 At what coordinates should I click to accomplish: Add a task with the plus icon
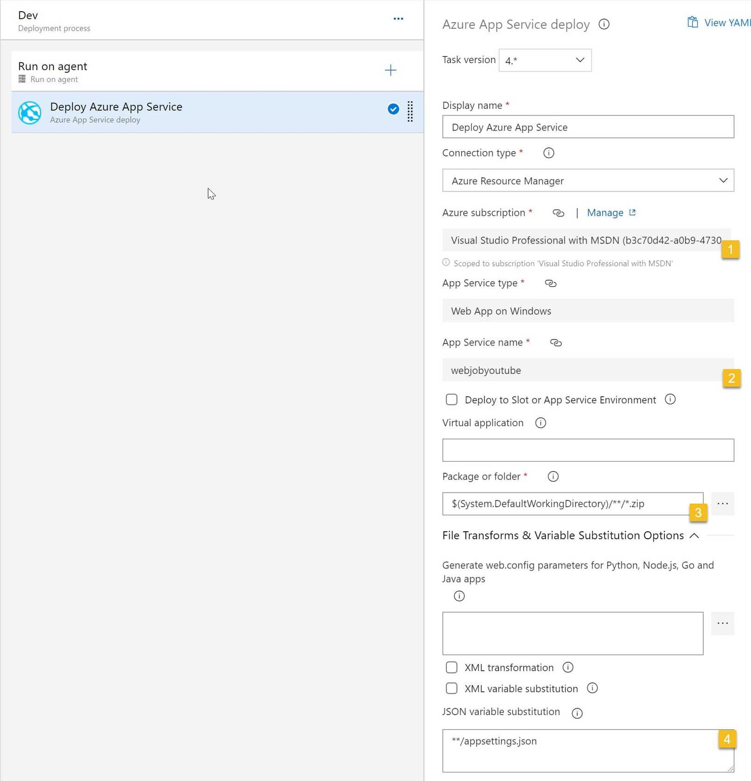[390, 70]
